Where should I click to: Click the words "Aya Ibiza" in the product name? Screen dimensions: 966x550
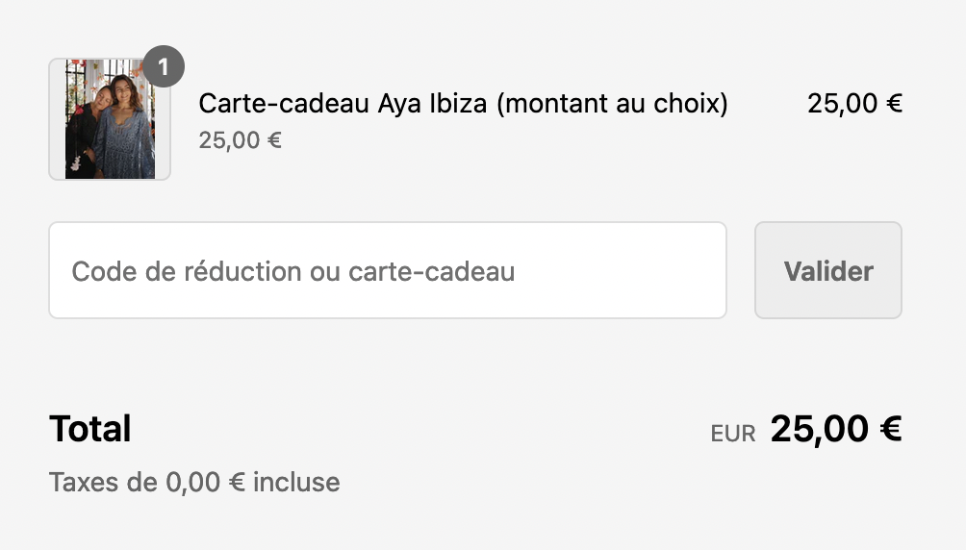[432, 104]
